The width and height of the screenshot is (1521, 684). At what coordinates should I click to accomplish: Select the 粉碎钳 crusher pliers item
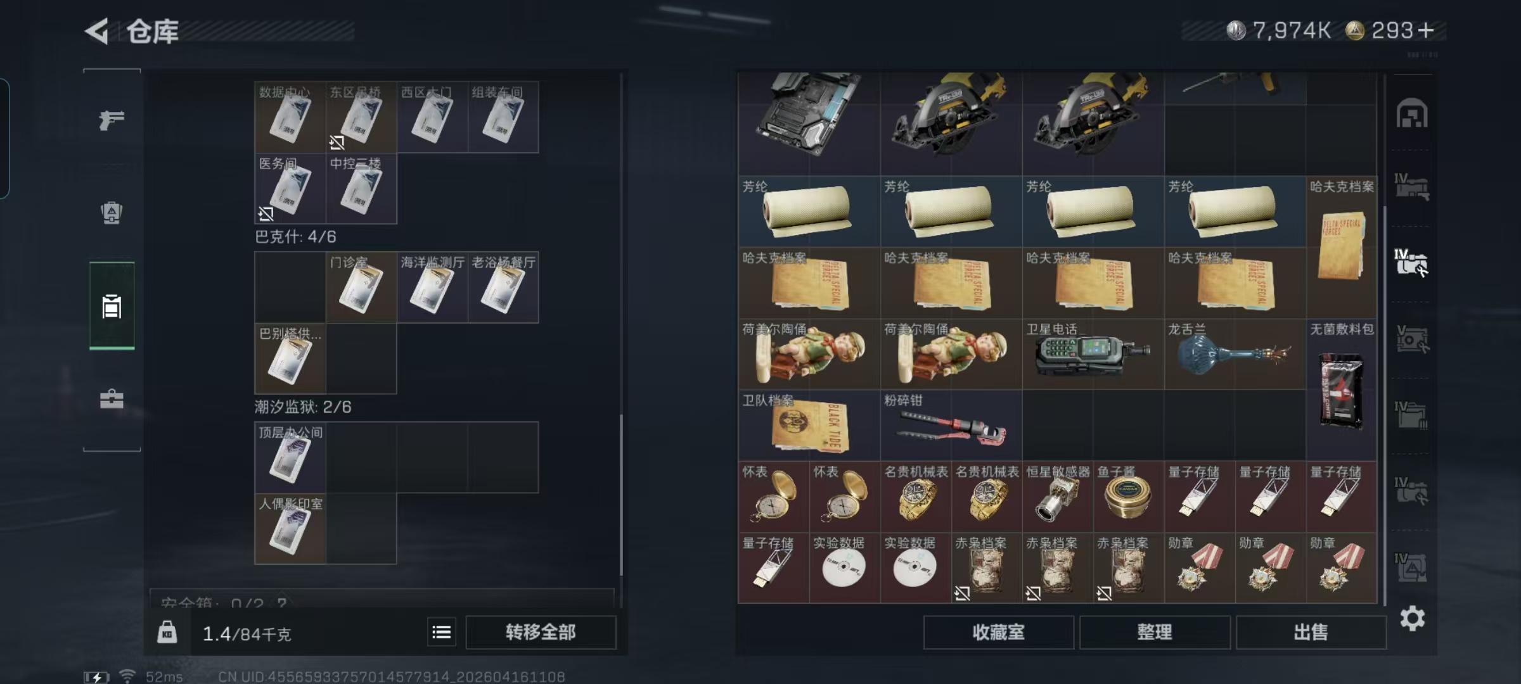pos(951,426)
